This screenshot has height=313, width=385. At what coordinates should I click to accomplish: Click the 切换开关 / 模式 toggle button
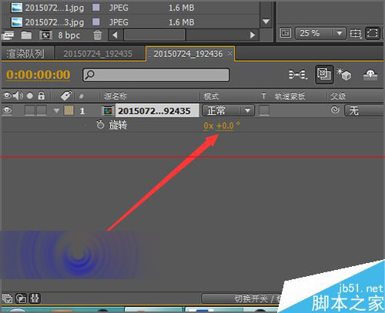point(241,298)
